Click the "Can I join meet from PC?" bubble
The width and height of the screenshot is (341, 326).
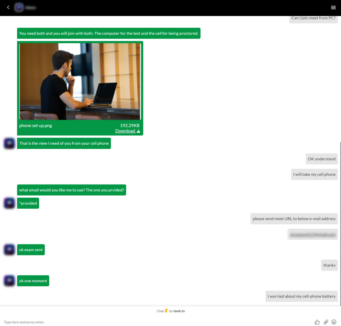pyautogui.click(x=313, y=18)
